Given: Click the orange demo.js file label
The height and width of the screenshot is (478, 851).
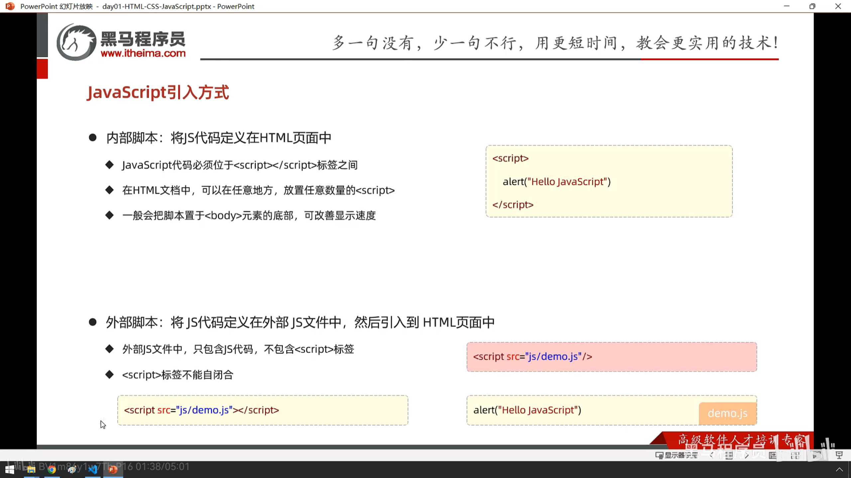Looking at the screenshot, I should [728, 413].
